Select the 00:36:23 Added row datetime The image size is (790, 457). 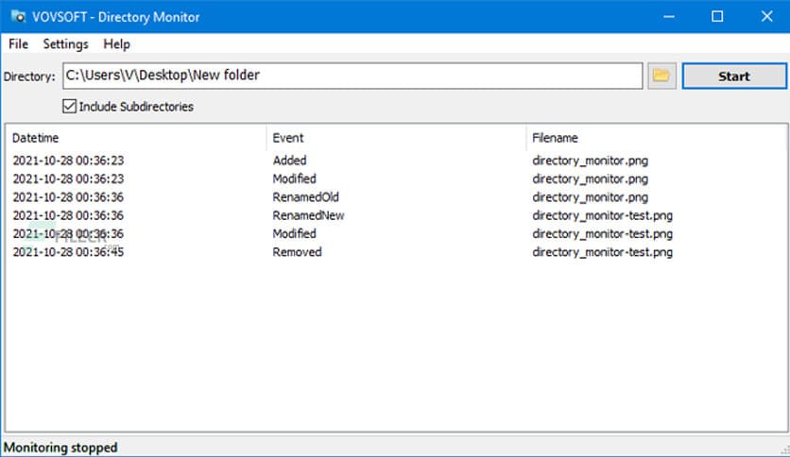tap(68, 161)
